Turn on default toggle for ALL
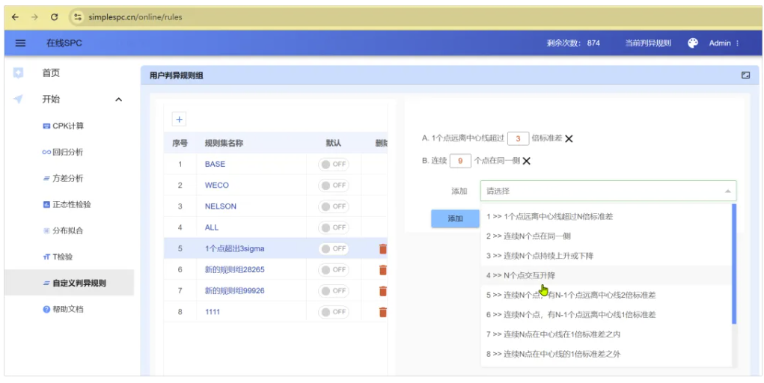Viewport: 764px width, 383px height. 334,227
